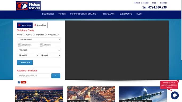Open the Tip masa dropdown
This screenshot has width=182, height=102.
(39, 50)
